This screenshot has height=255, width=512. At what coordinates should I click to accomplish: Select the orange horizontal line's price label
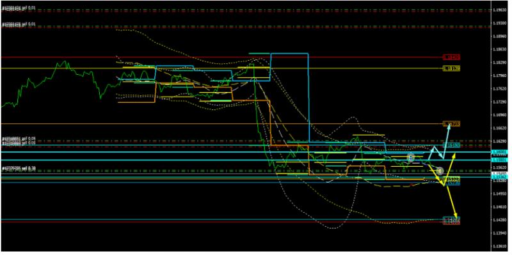(x=451, y=124)
